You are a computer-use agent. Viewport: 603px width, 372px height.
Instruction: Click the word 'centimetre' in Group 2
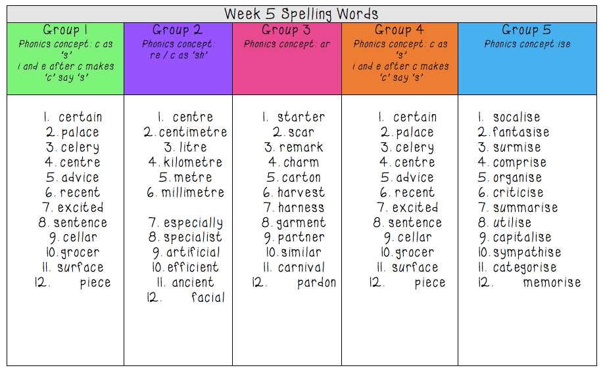(193, 133)
